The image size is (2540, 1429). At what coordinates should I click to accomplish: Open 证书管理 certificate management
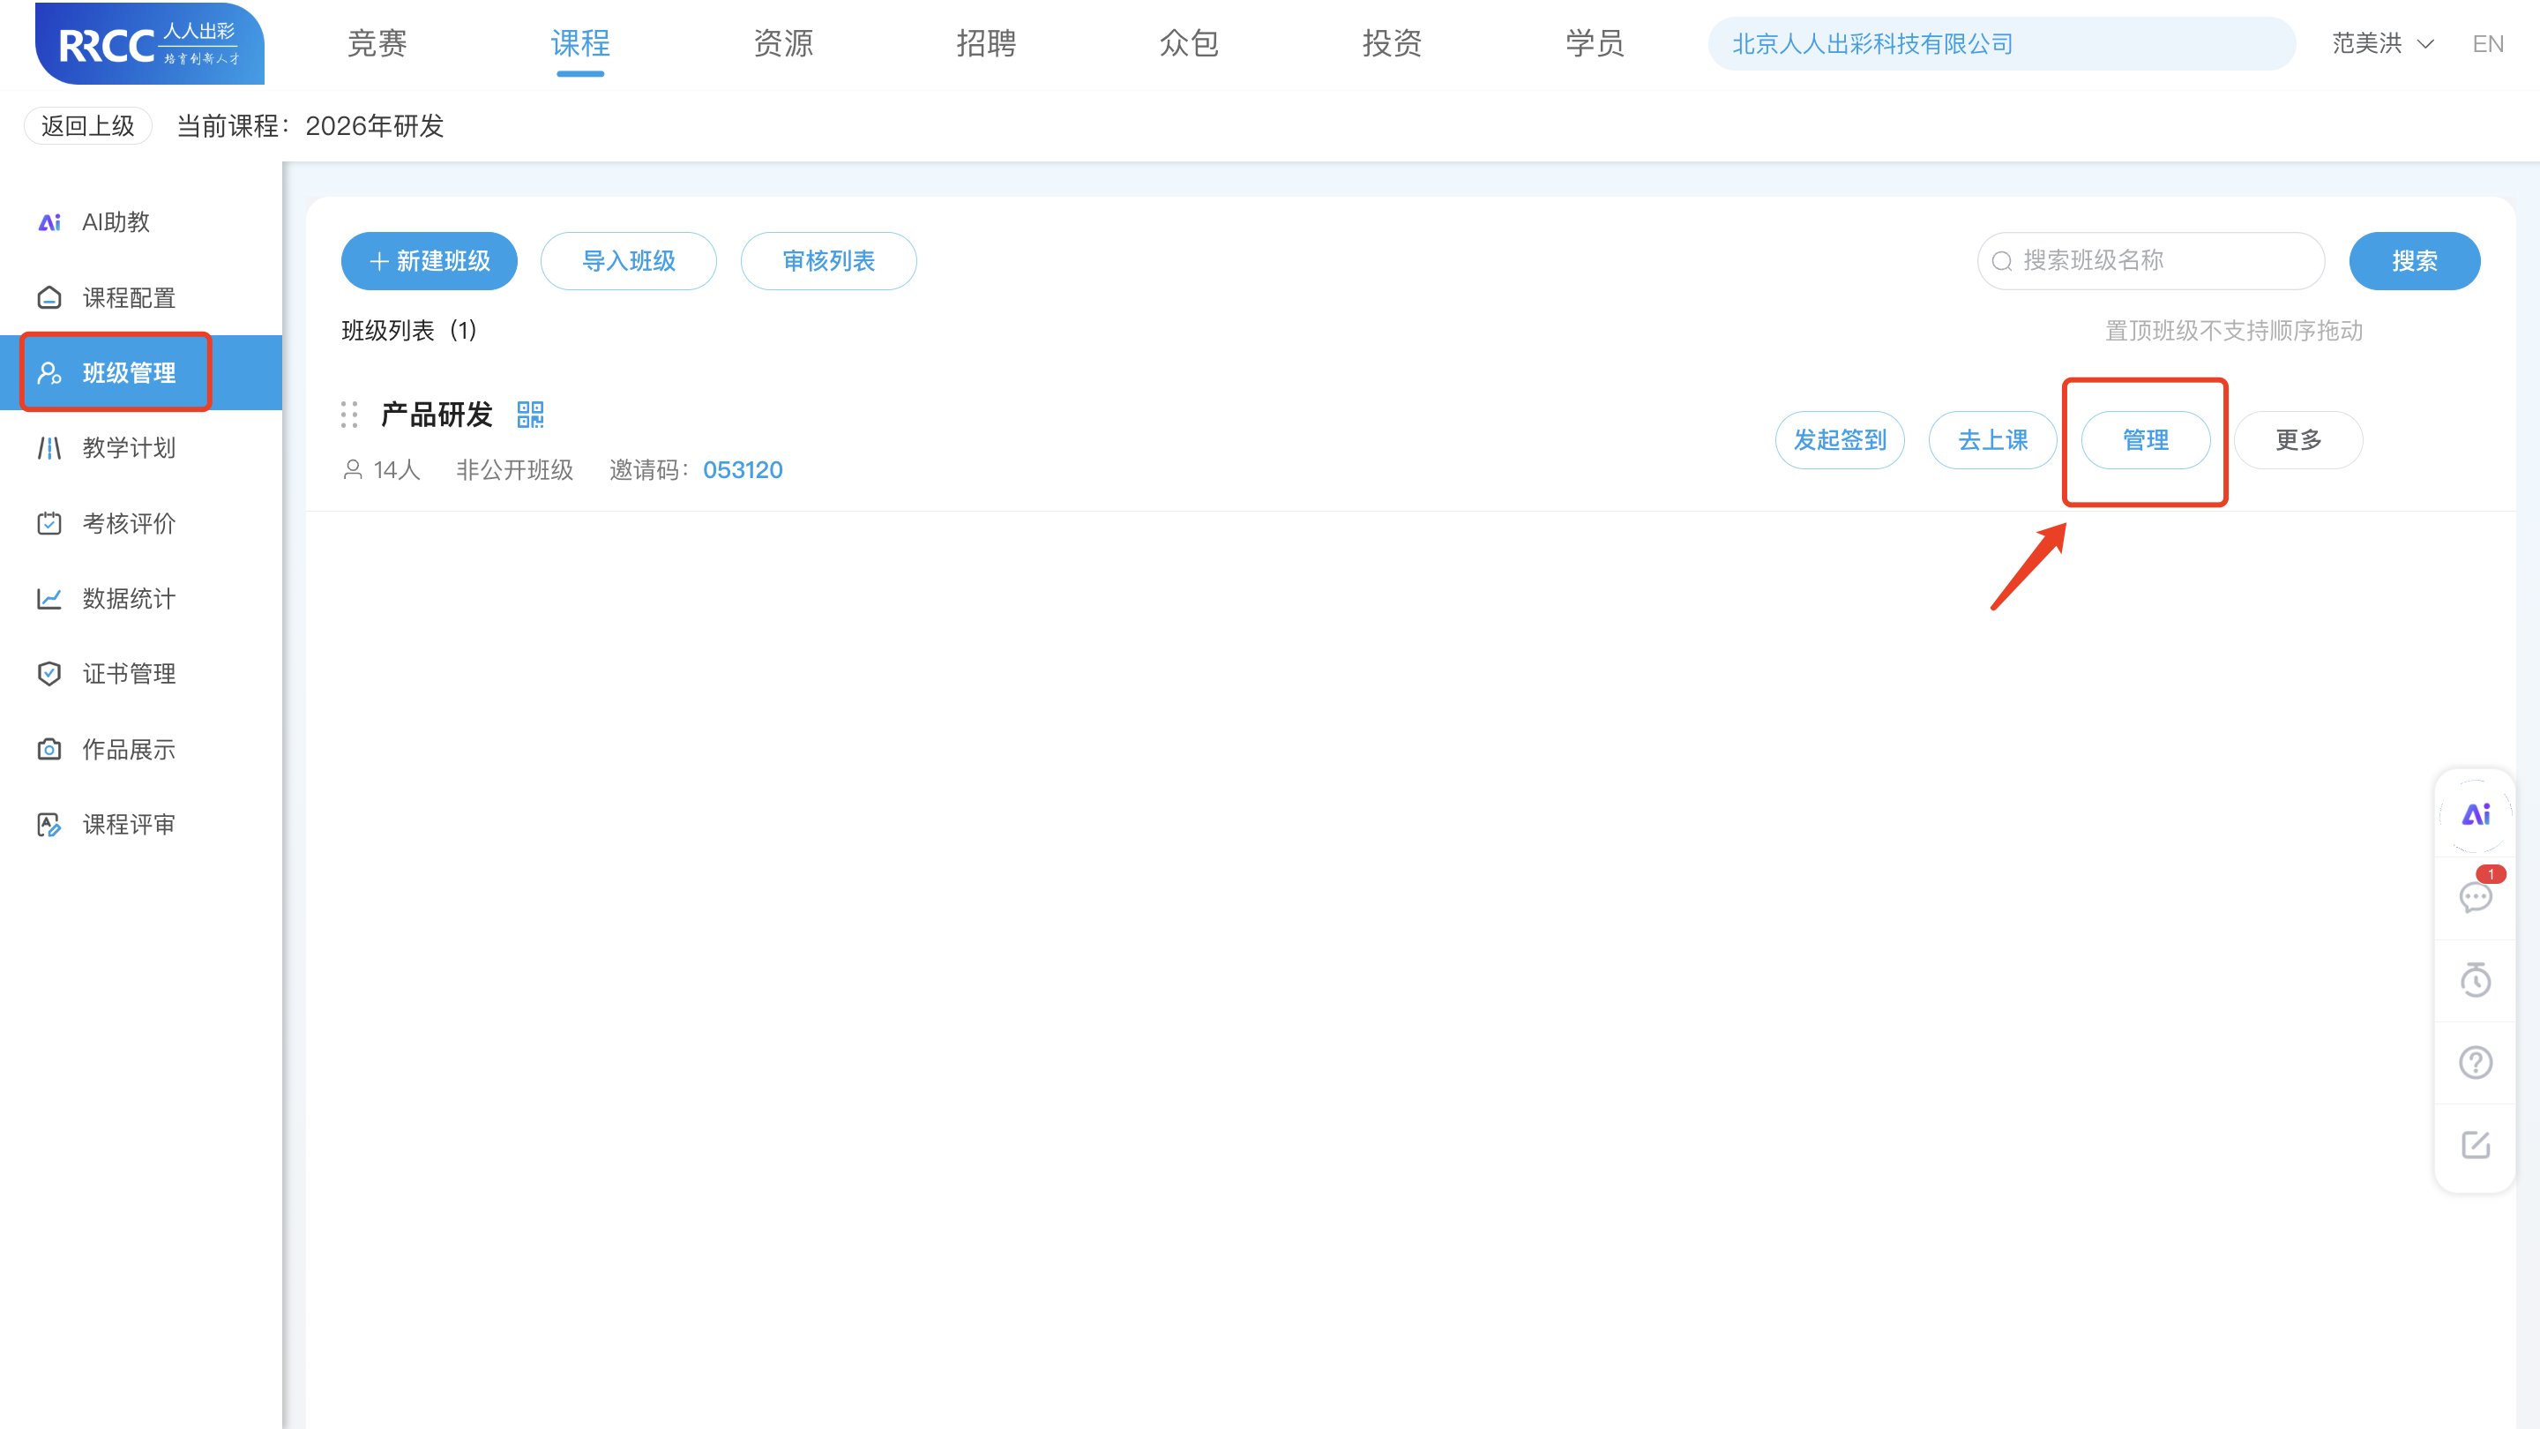coord(128,674)
